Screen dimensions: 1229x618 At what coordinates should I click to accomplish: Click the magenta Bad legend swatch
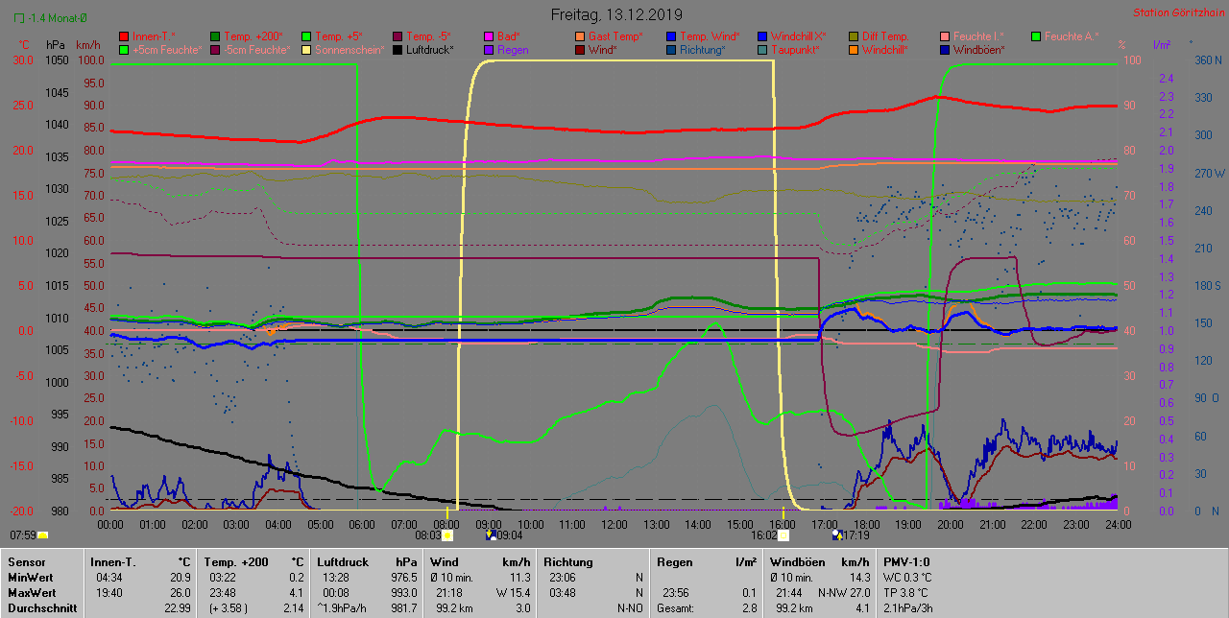click(x=488, y=36)
